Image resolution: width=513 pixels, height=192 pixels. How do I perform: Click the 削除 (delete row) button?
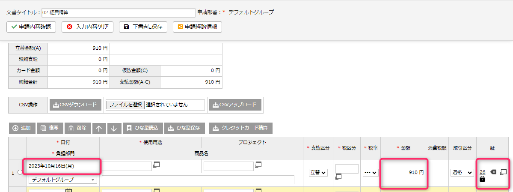pos(77,128)
